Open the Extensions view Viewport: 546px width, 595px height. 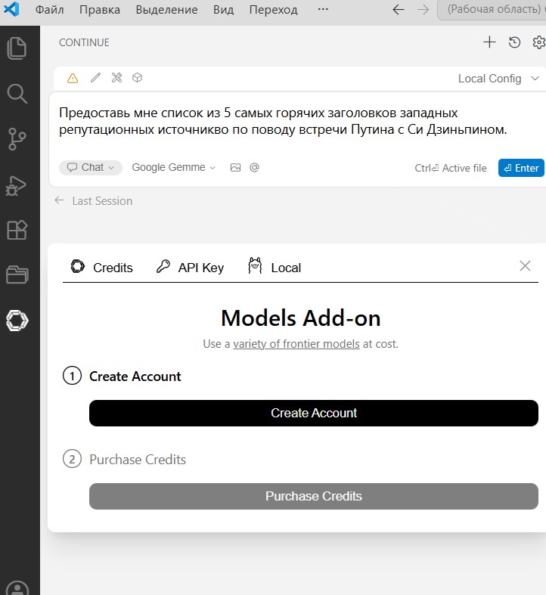[x=17, y=230]
